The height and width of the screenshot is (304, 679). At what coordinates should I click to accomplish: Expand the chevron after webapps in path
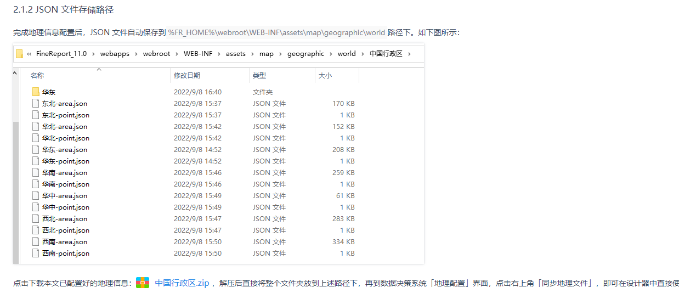[x=137, y=54]
